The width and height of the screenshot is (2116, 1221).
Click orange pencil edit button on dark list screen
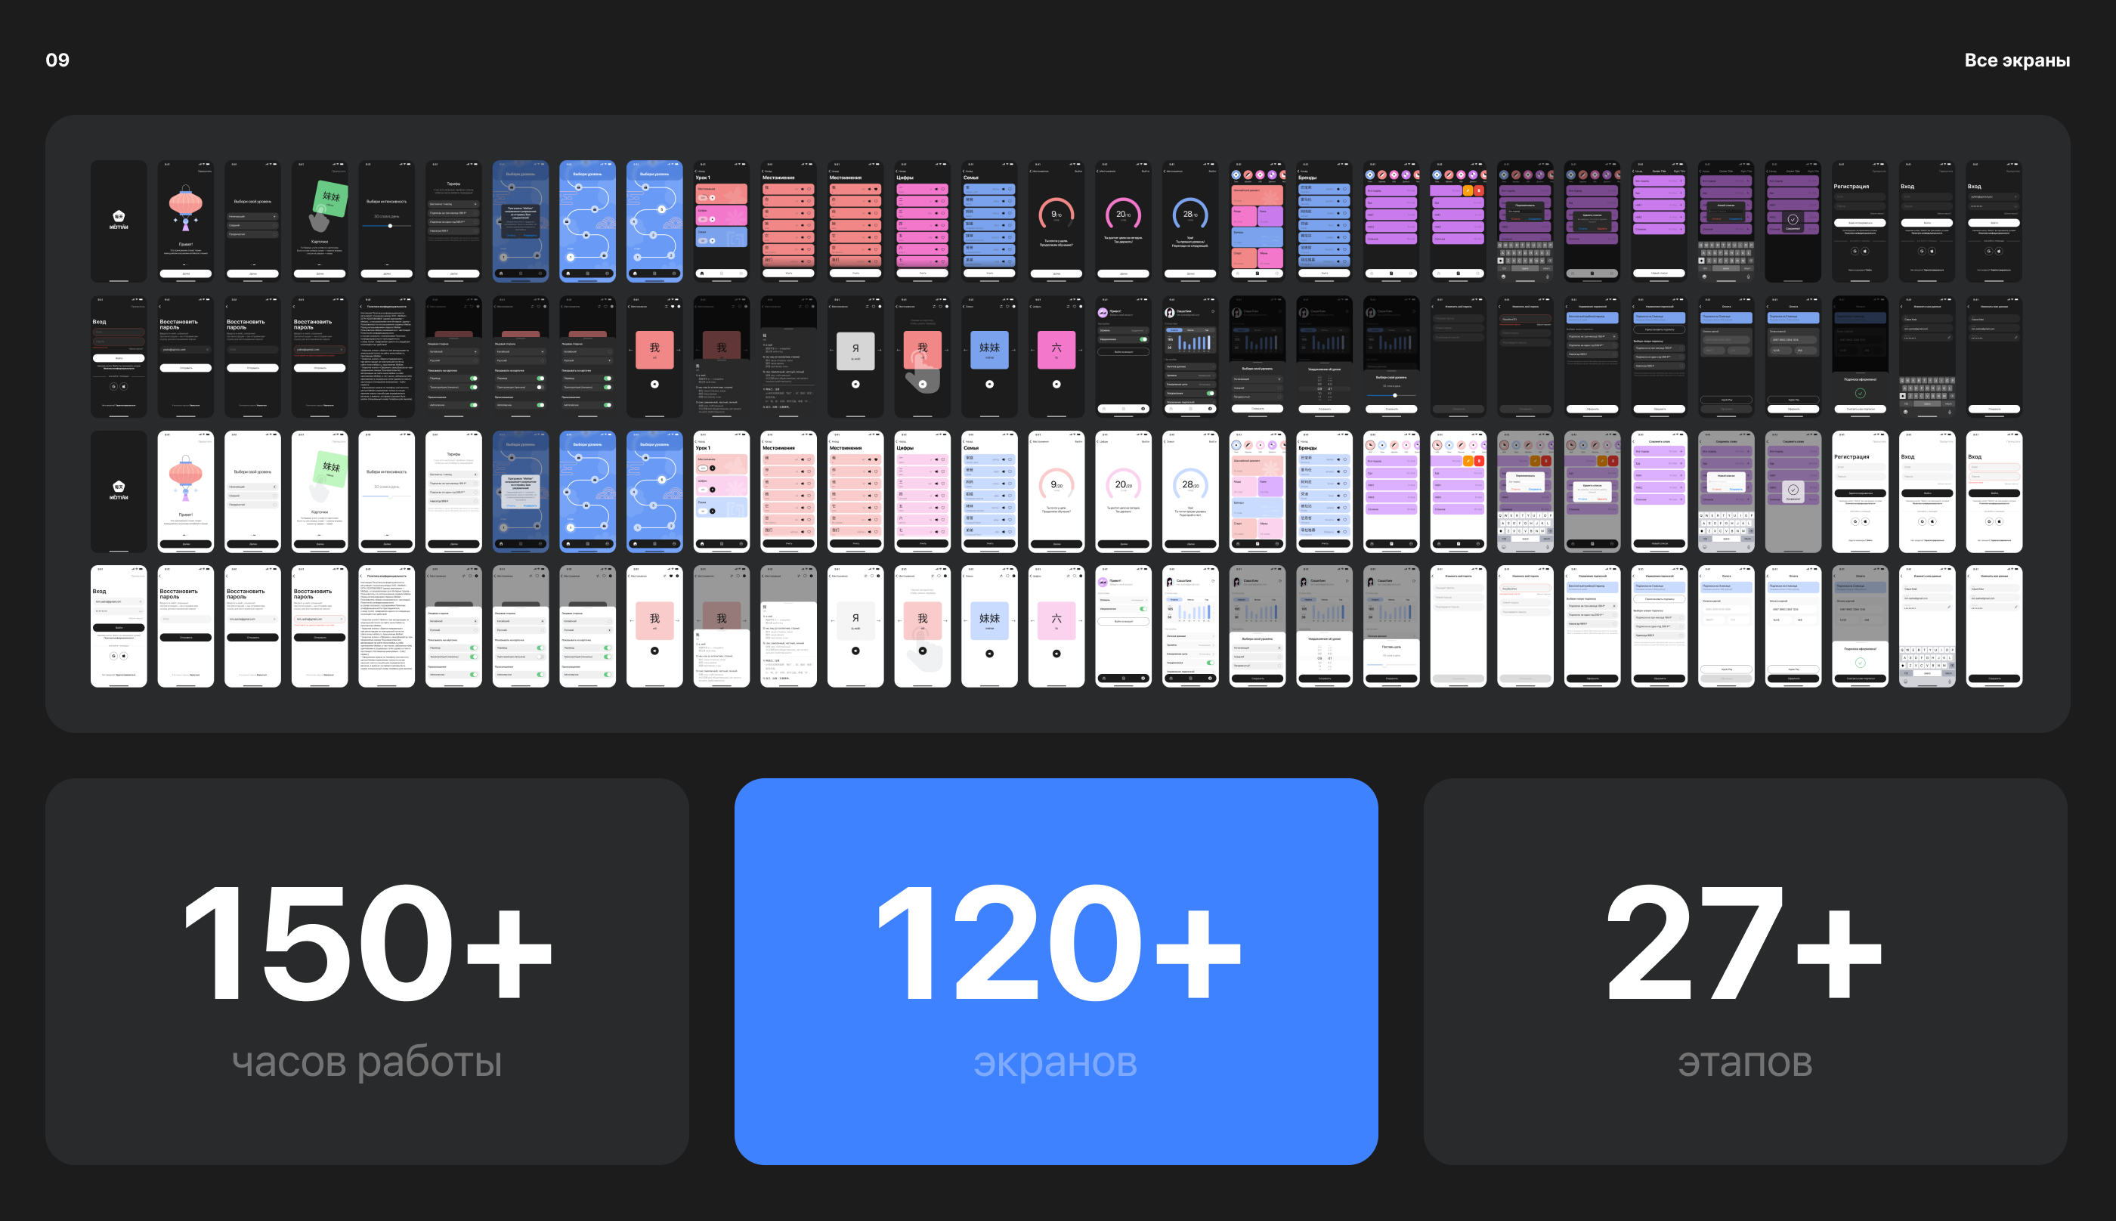point(1468,191)
